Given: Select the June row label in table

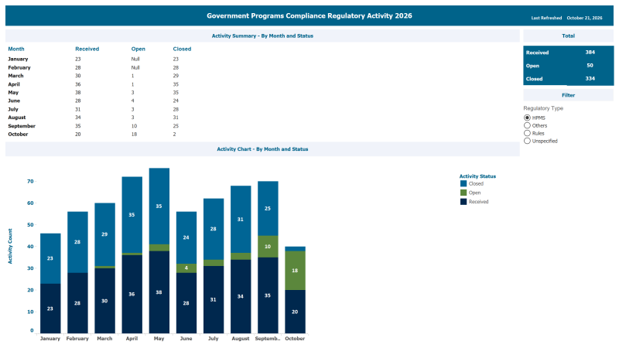Looking at the screenshot, I should pos(14,101).
